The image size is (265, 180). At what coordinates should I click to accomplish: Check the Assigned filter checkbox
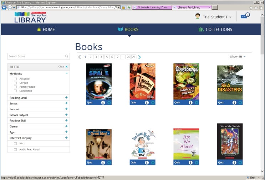coord(15,79)
